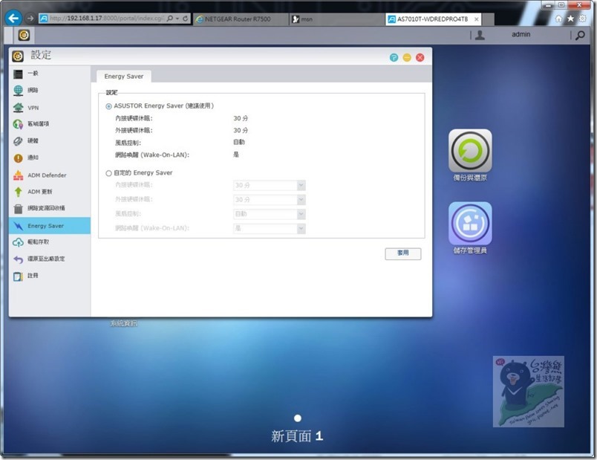Click the 內接硬碟休眠 30 分 value

pos(241,118)
